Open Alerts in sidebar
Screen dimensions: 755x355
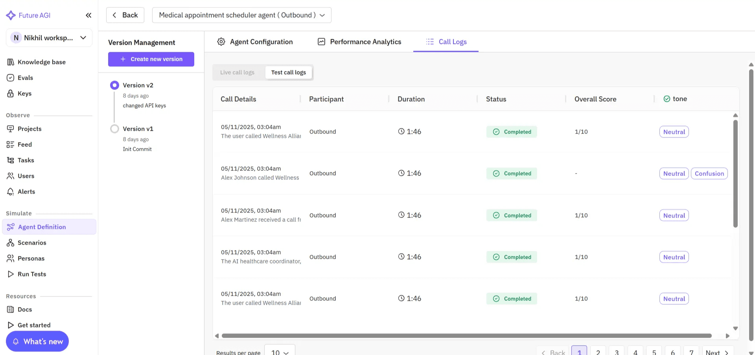point(26,192)
